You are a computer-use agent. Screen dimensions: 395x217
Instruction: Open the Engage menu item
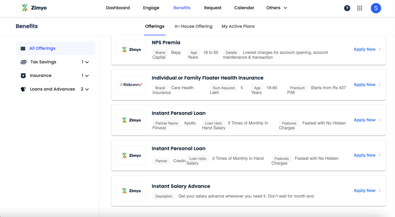click(151, 8)
